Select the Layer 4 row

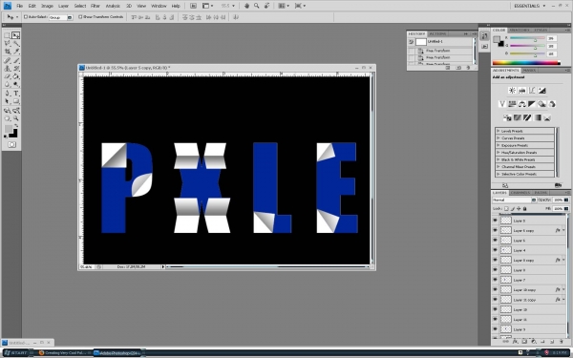[529, 250]
